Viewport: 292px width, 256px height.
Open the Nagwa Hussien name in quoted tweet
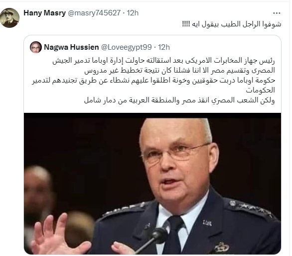[x=71, y=47]
